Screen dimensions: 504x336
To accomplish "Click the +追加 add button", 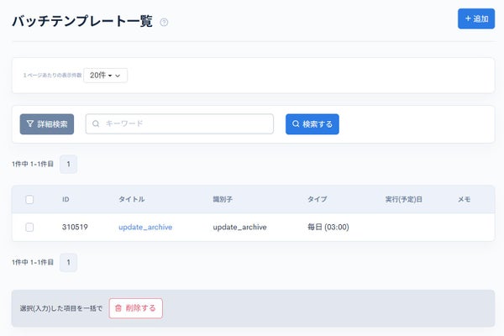I will coord(476,18).
